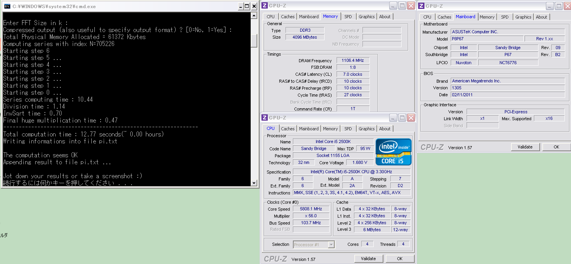
Task: Click the Core Voltage value 1.680 V
Action: point(360,163)
